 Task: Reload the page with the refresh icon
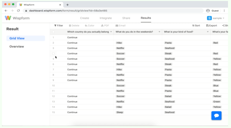tap(18, 11)
